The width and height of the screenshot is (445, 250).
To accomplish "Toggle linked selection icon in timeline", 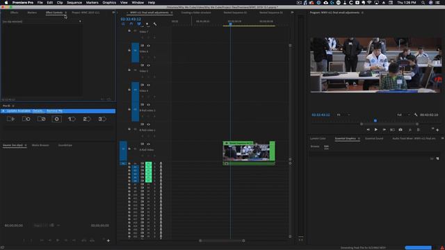I will (139, 24).
